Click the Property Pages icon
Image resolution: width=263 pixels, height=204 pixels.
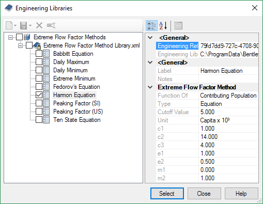[178, 26]
